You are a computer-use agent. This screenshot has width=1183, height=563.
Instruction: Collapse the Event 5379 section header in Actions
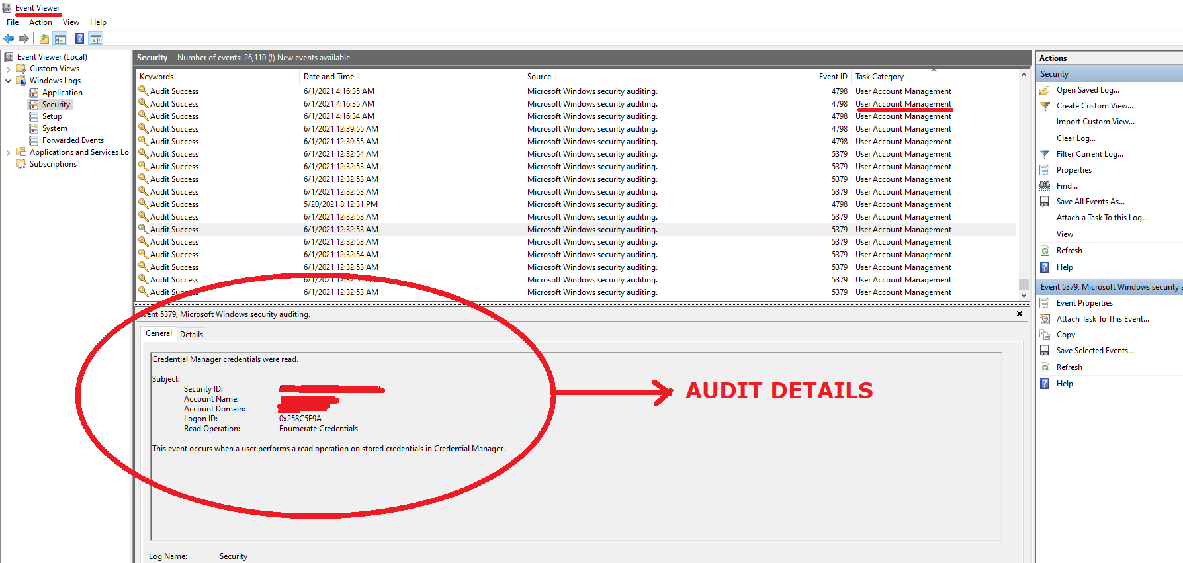pyautogui.click(x=1110, y=287)
